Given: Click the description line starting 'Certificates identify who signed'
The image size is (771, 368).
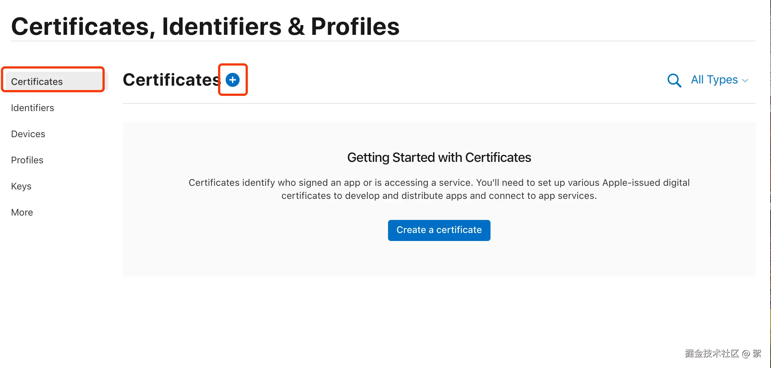Looking at the screenshot, I should click(439, 183).
